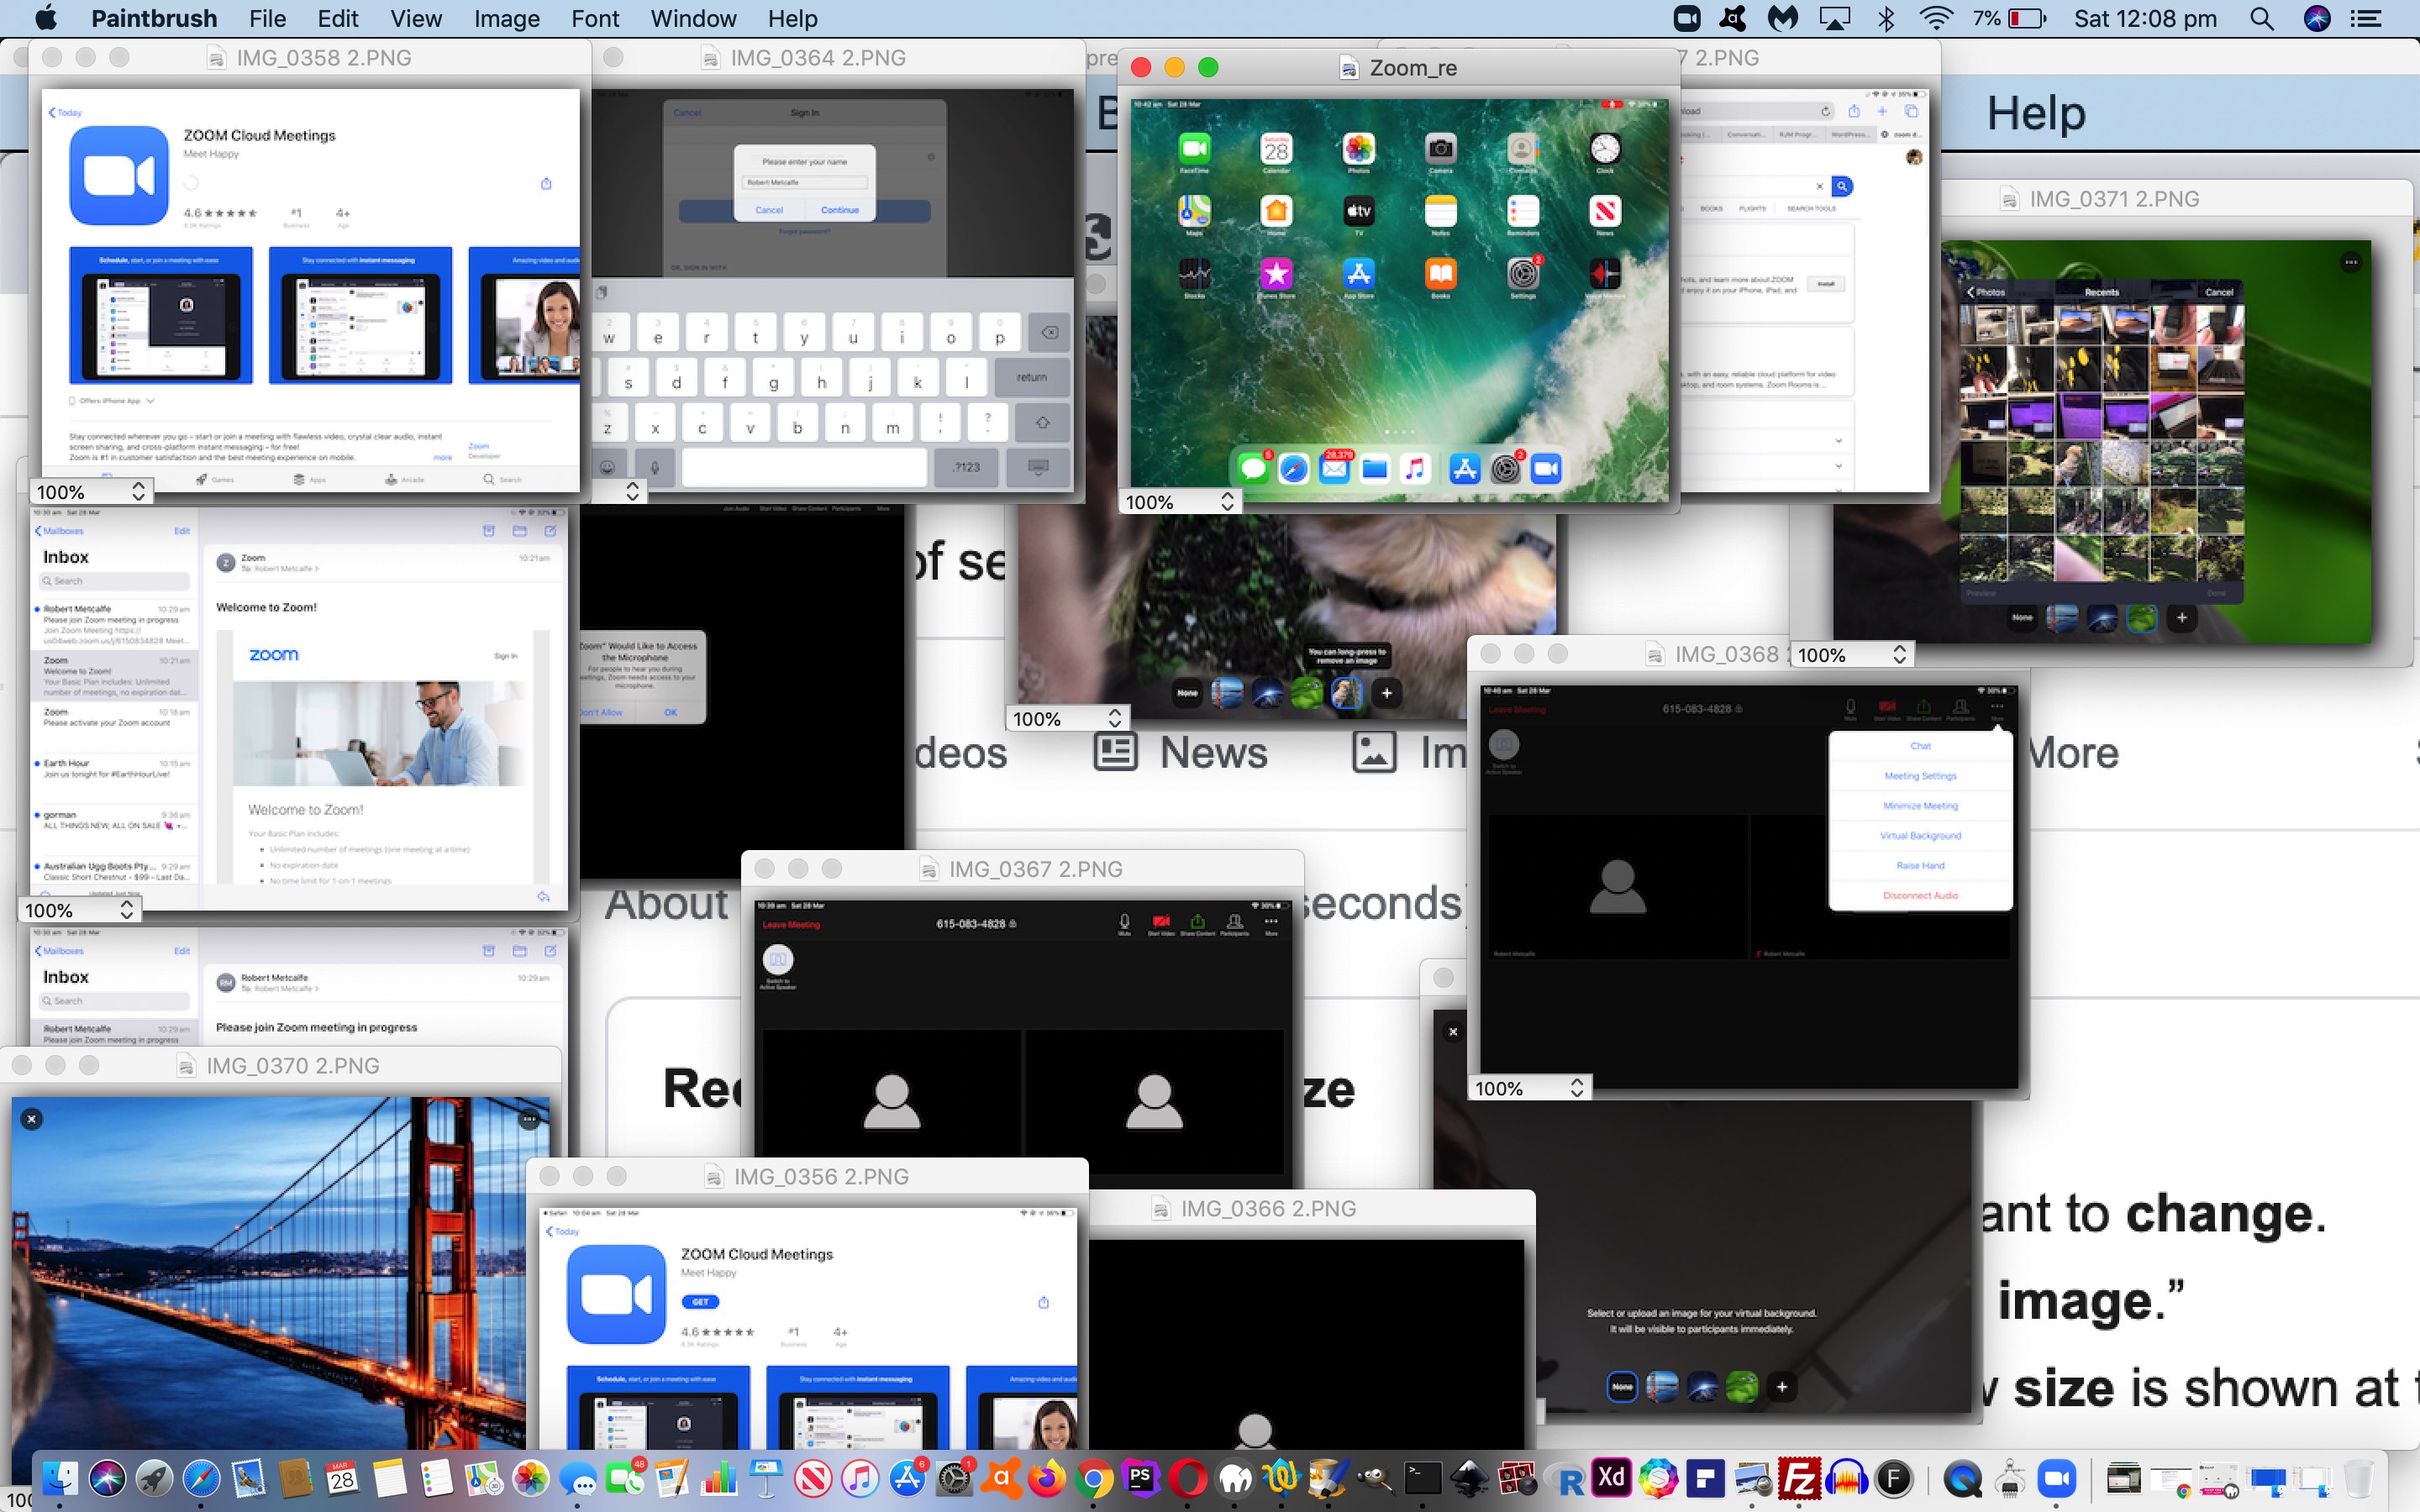Open Google Chrome in the Dock

coord(1094,1478)
